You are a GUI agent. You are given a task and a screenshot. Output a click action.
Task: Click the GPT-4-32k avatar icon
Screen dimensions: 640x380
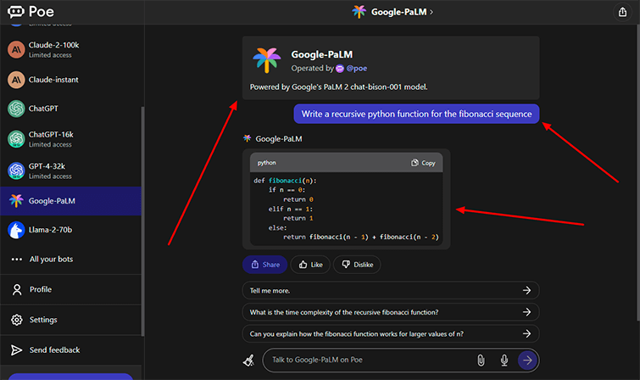click(x=16, y=170)
